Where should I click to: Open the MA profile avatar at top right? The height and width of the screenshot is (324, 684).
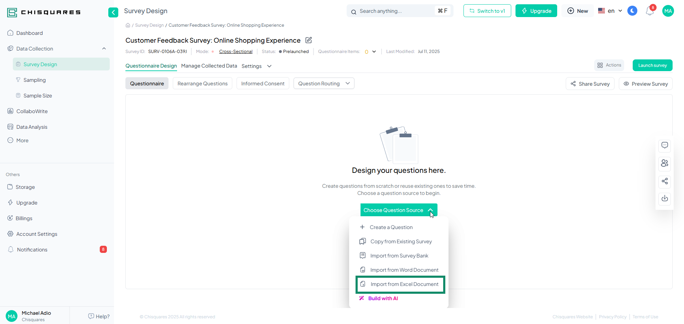tap(668, 11)
